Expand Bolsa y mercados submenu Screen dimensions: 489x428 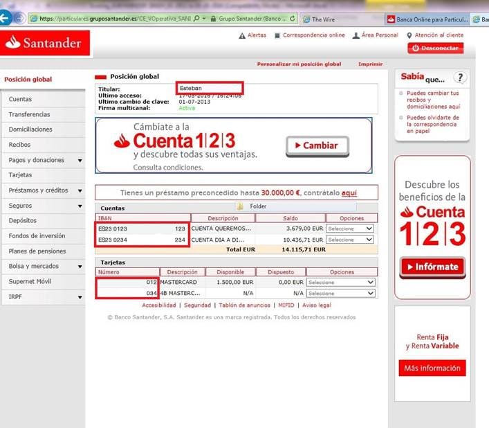coord(80,267)
